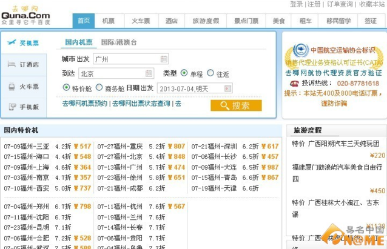Click the CATA association emblem icon
This screenshot has width=387, height=249.
coord(300,50)
